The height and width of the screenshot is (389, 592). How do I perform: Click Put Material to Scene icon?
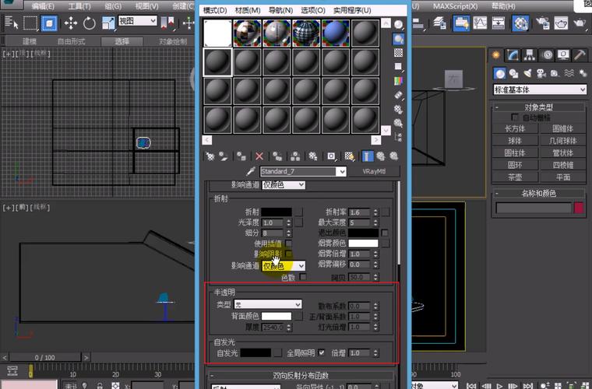[x=224, y=156]
